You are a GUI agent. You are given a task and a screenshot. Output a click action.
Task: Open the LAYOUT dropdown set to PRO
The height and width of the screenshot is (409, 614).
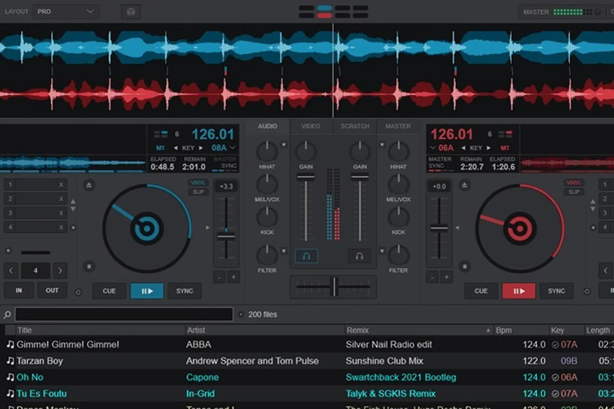coord(66,12)
